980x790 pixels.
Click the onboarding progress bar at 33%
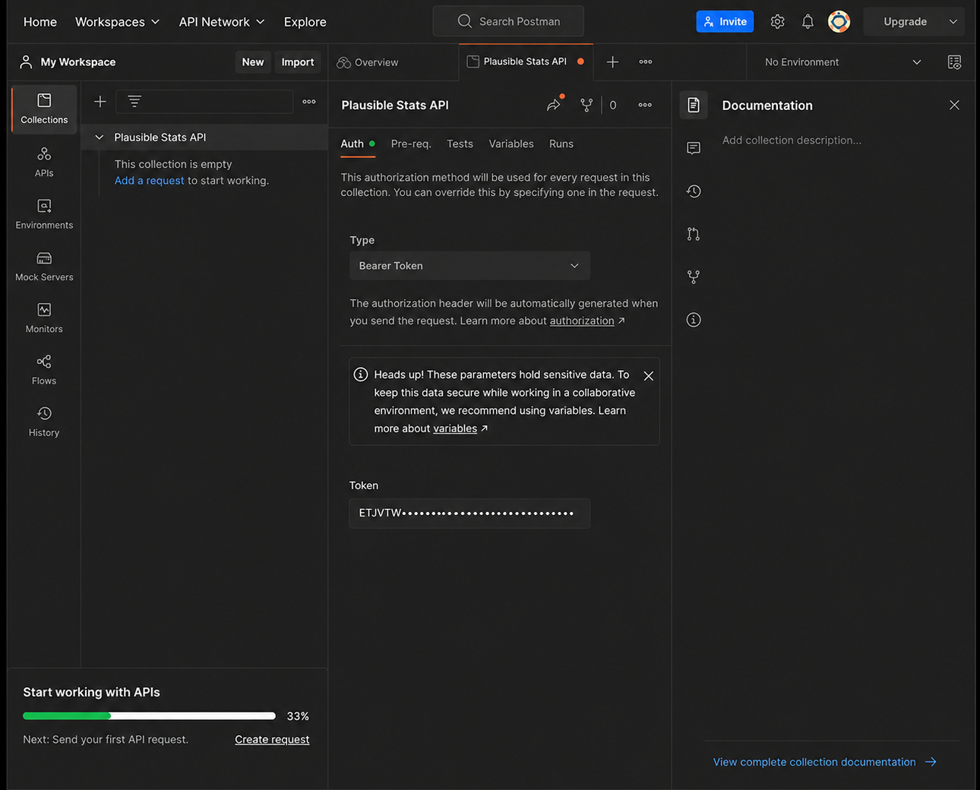[x=149, y=716]
